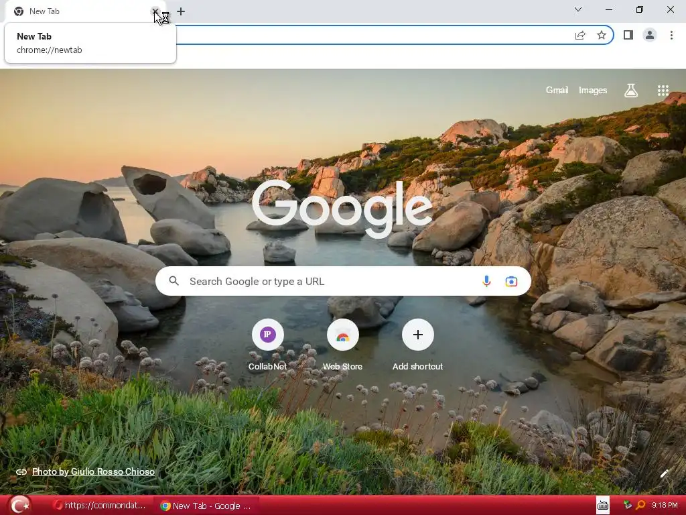
Task: Close the New Tab browser tab
Action: (x=155, y=11)
